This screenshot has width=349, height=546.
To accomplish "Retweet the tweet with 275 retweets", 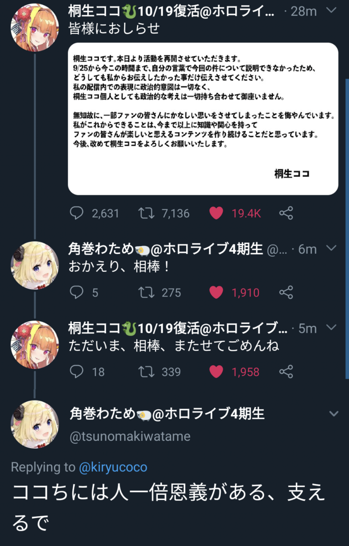I will coord(146,292).
